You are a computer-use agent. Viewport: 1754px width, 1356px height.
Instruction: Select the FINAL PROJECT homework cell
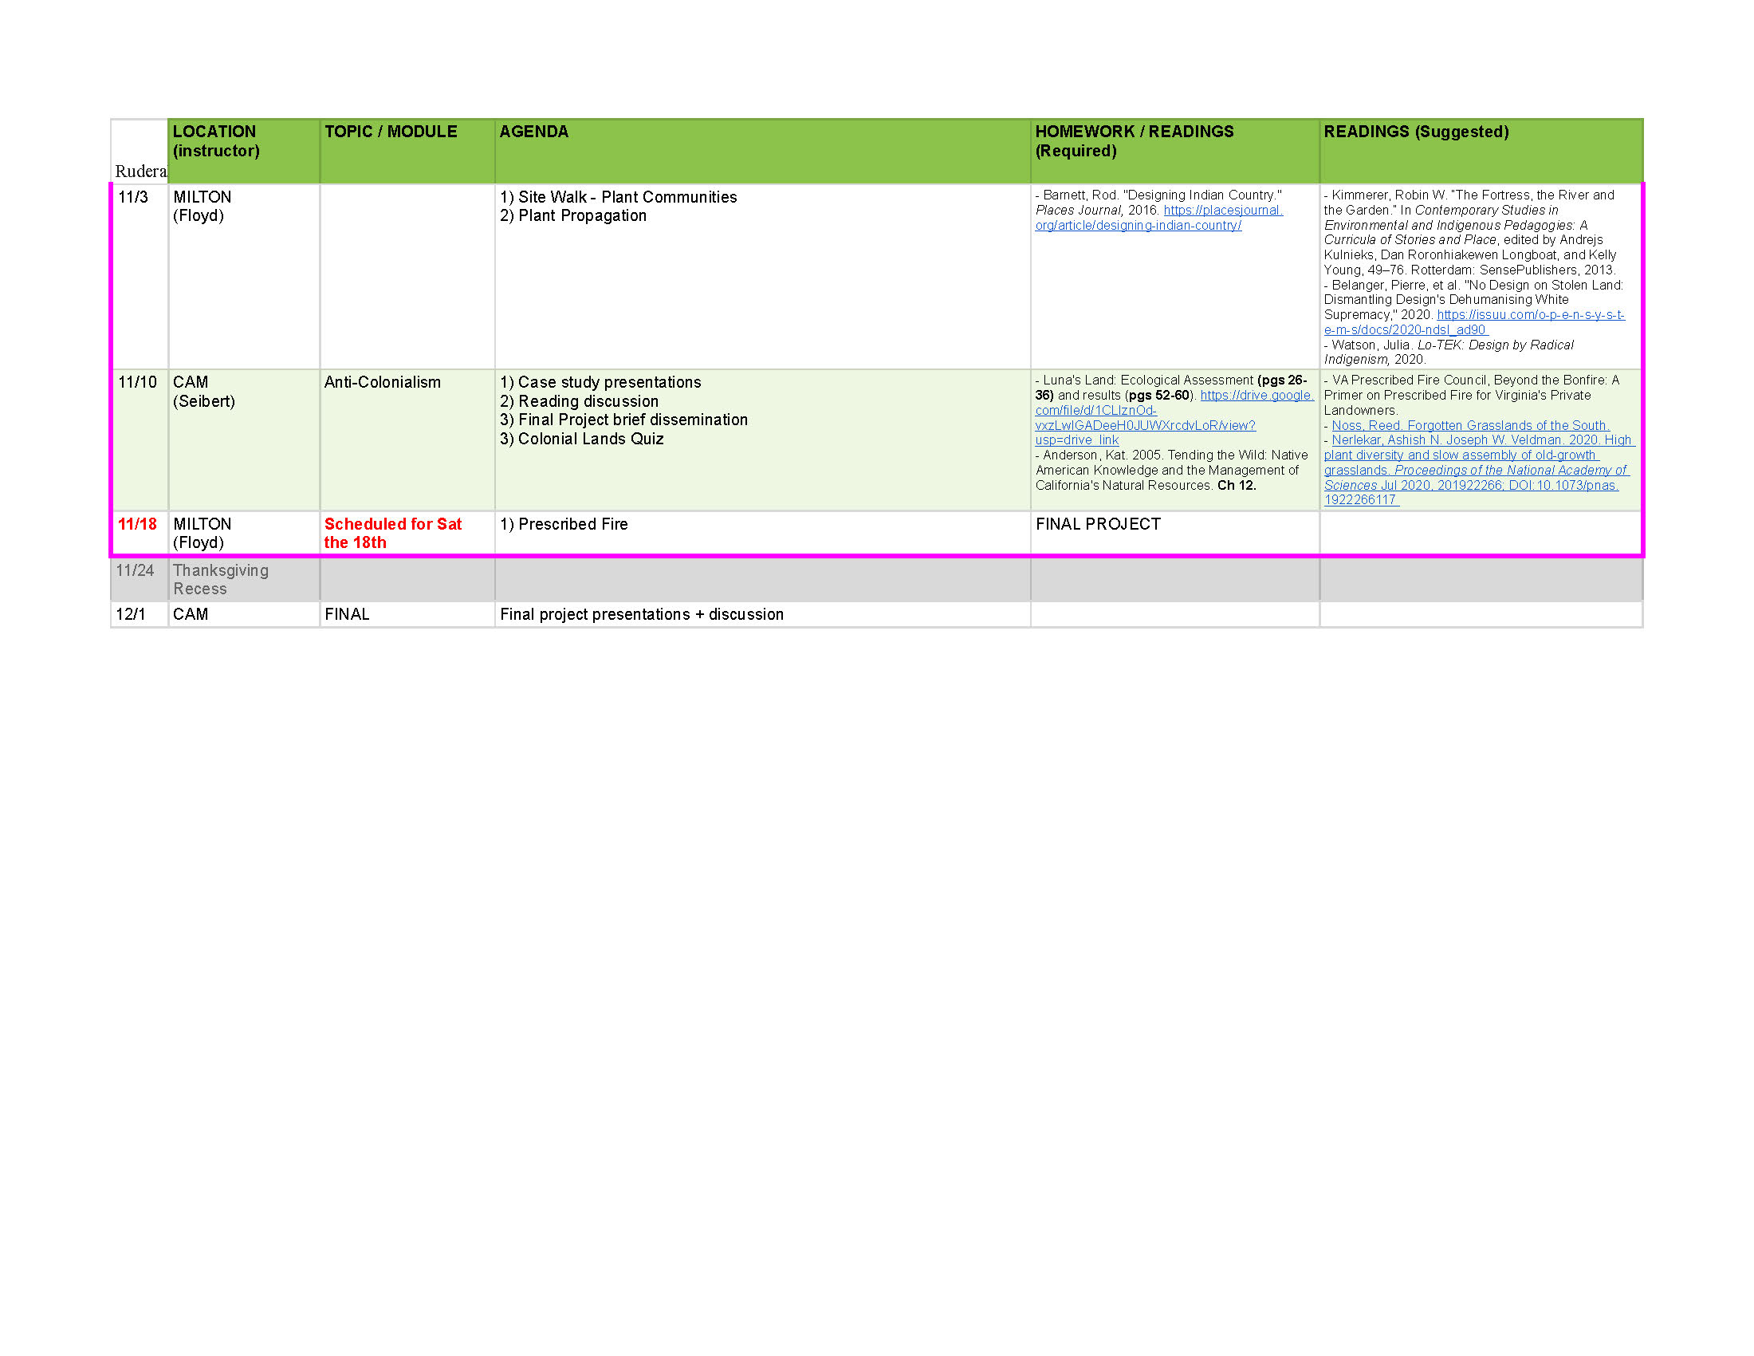point(1097,525)
